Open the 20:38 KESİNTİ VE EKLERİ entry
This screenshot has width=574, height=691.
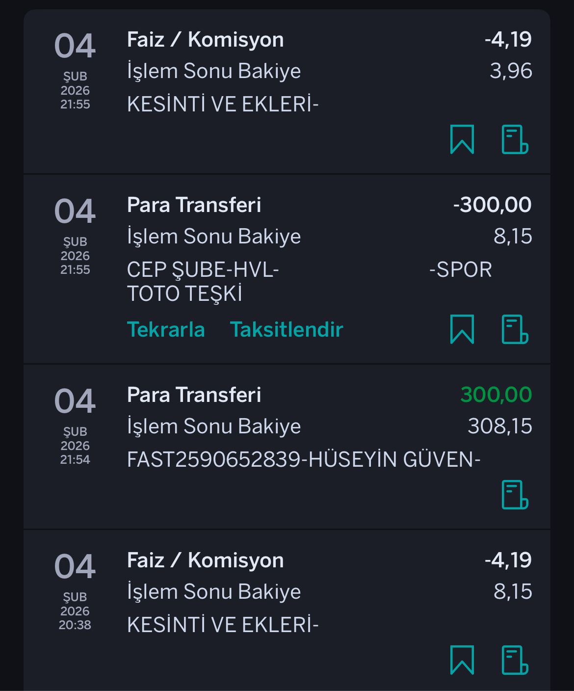pyautogui.click(x=287, y=611)
